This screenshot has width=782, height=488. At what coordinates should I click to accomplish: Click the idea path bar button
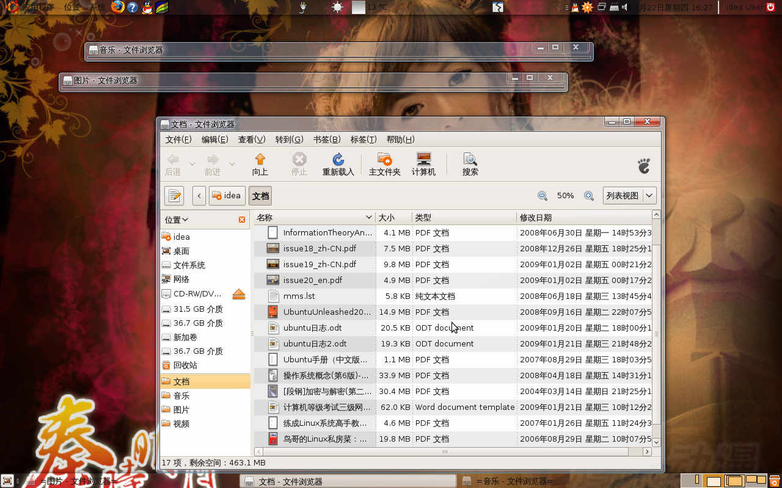tap(227, 196)
